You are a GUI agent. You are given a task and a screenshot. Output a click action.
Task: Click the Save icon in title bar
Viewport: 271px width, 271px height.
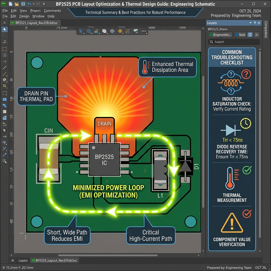click(23, 4)
